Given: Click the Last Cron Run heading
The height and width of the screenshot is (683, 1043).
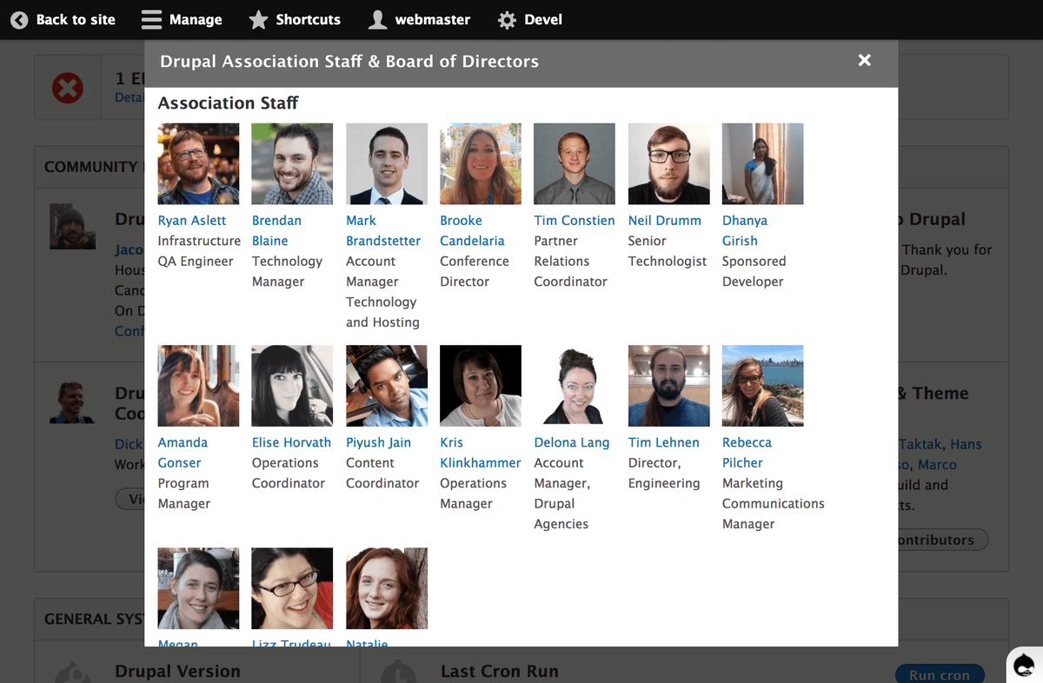Looking at the screenshot, I should (500, 672).
